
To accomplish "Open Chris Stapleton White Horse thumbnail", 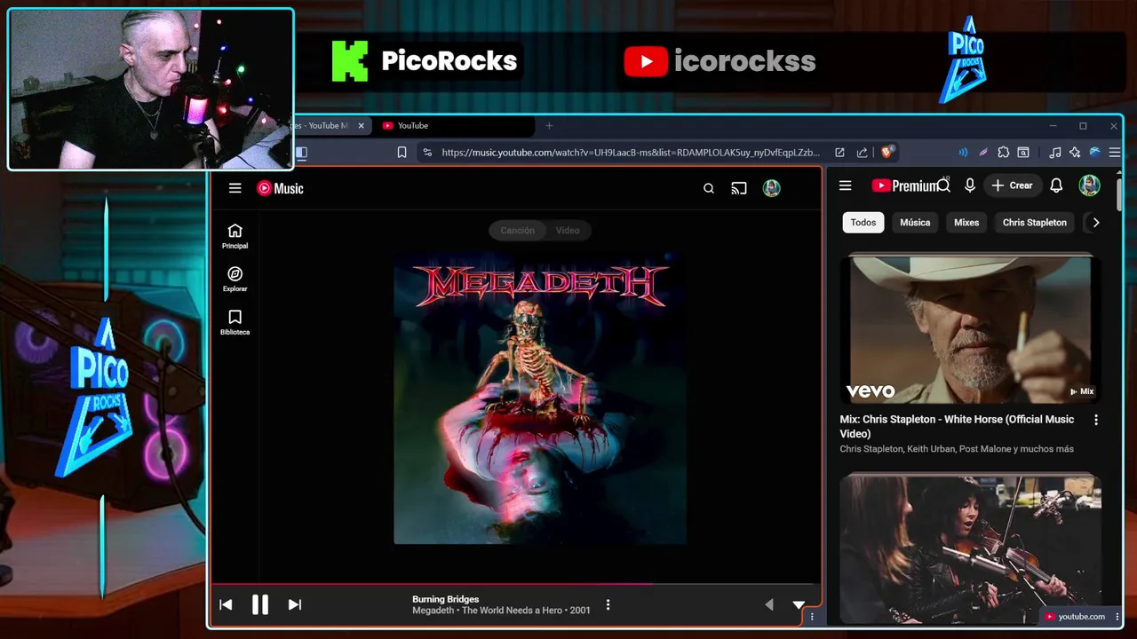I will (971, 329).
